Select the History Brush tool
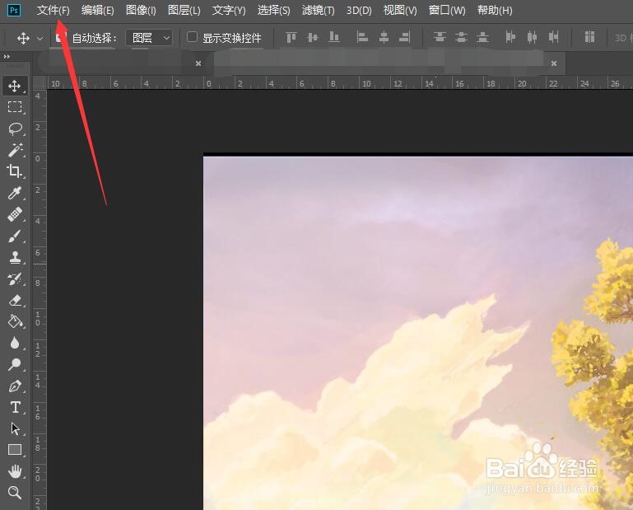Image resolution: width=633 pixels, height=510 pixels. [x=15, y=278]
